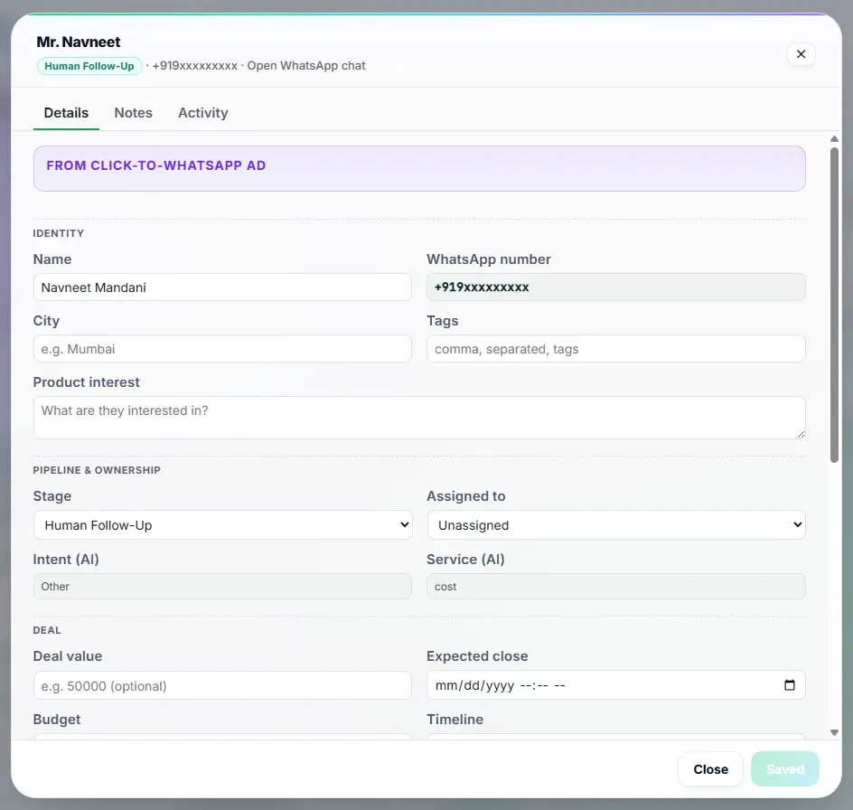Focus the City input field

[222, 348]
